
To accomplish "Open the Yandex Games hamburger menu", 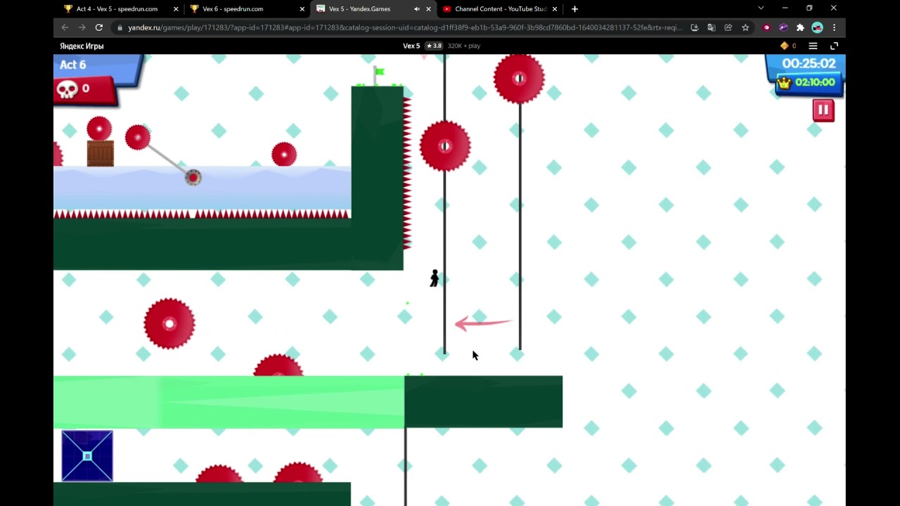I will click(813, 46).
